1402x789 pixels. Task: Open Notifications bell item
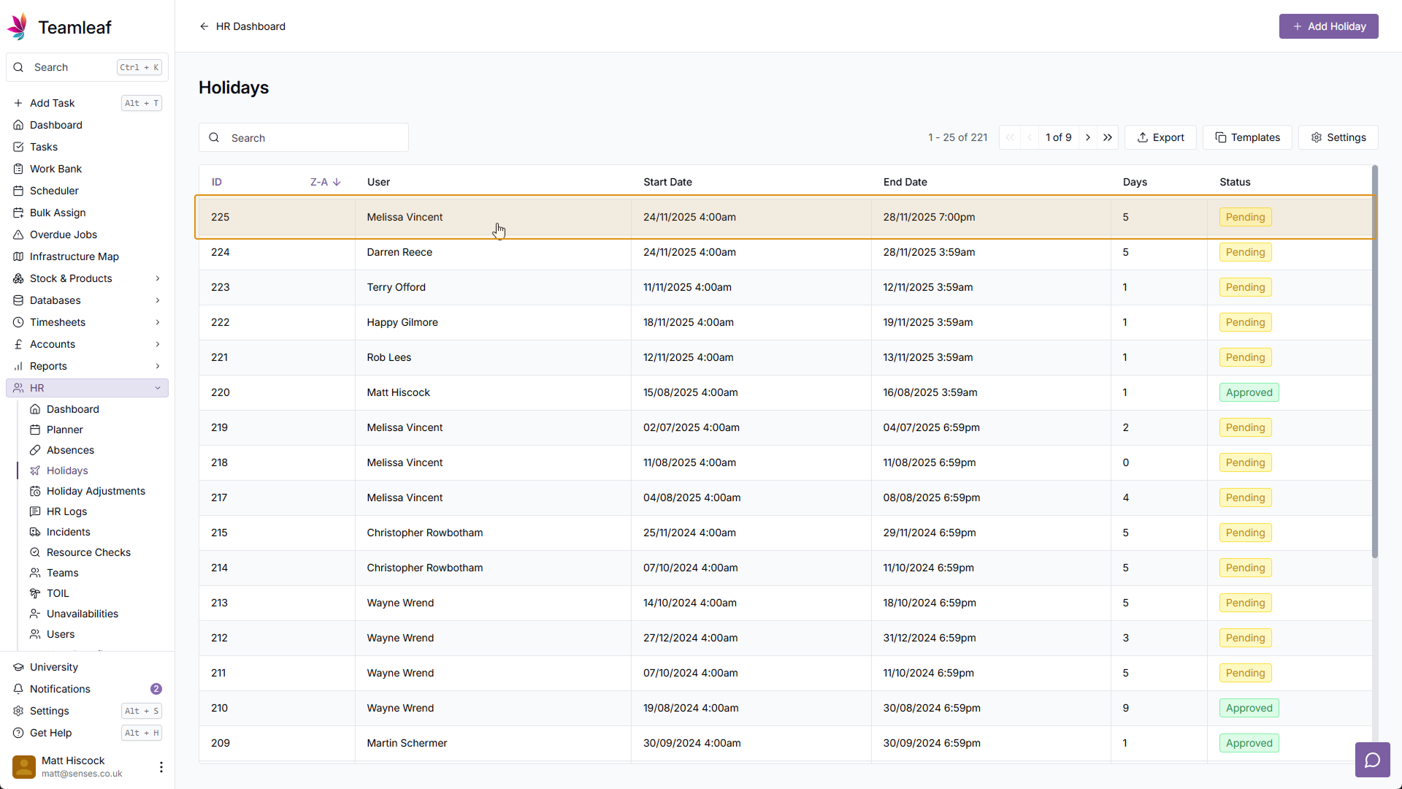coord(60,689)
